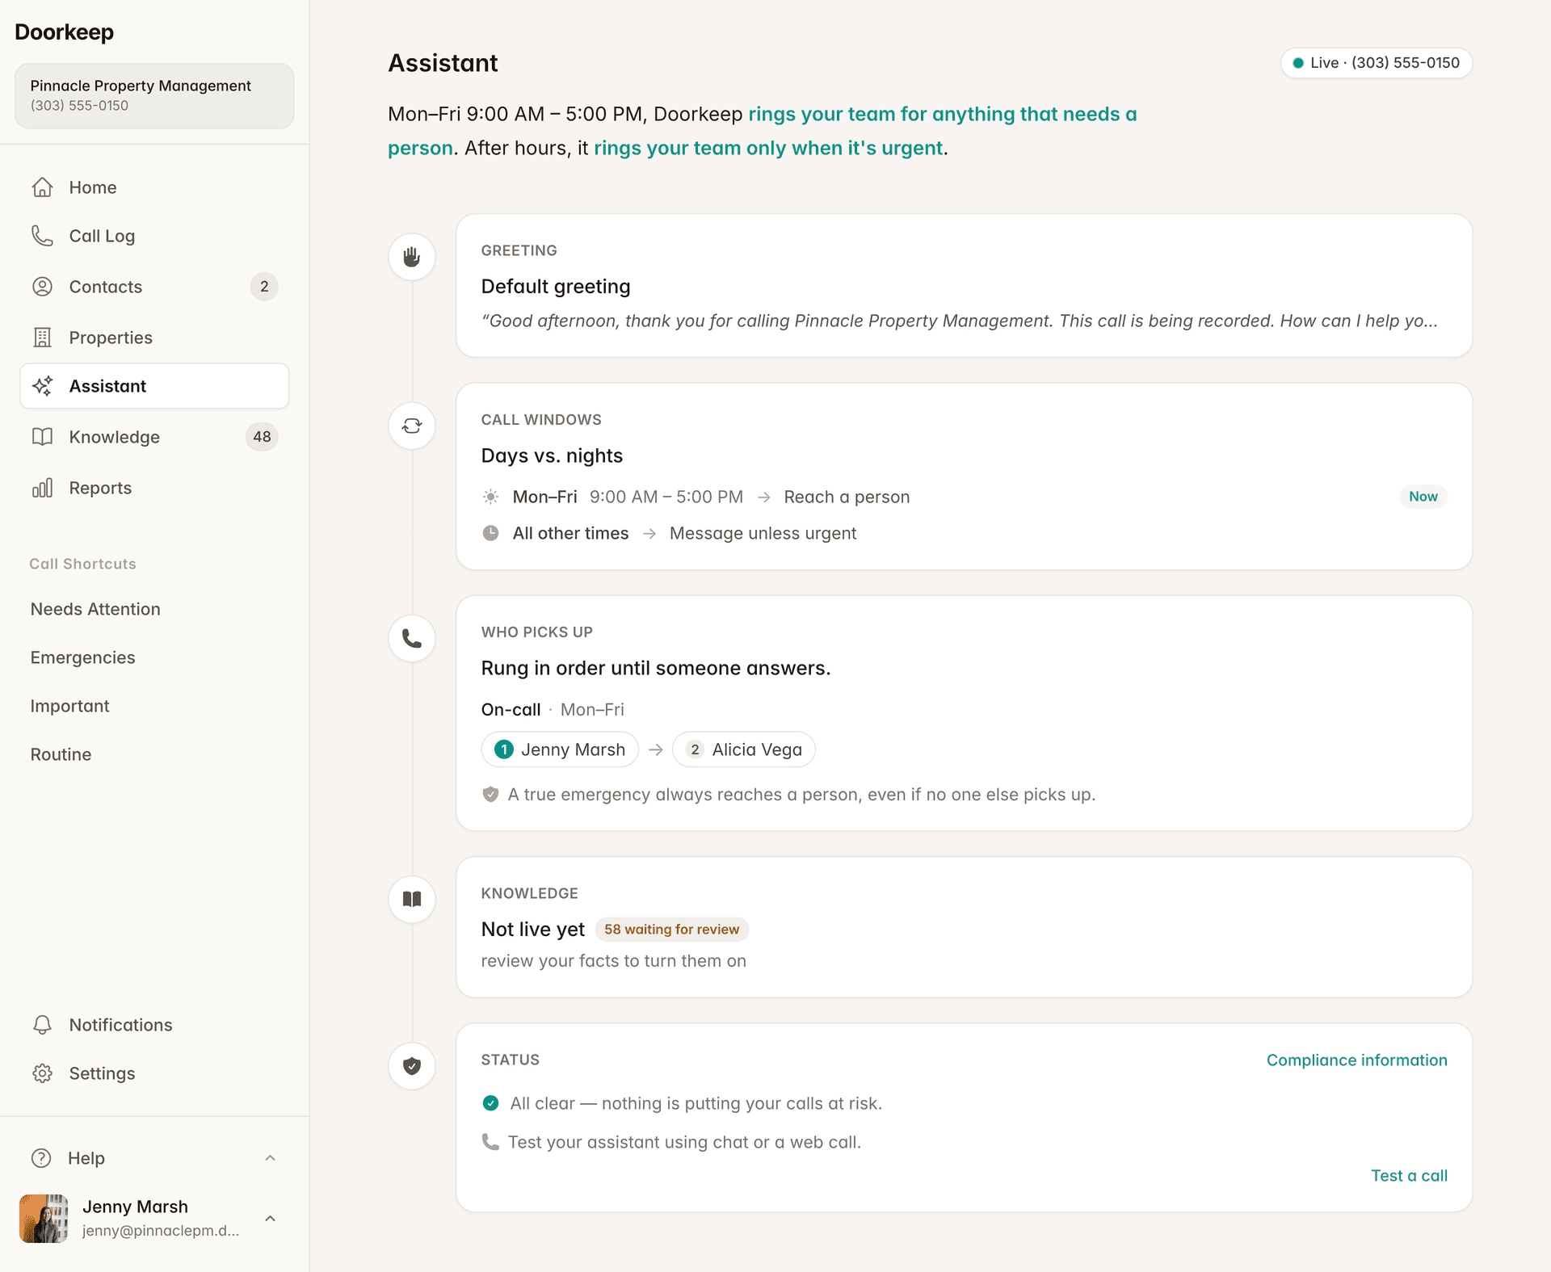The height and width of the screenshot is (1272, 1551).
Task: Click Jenny Marsh's profile photo
Action: click(x=44, y=1219)
